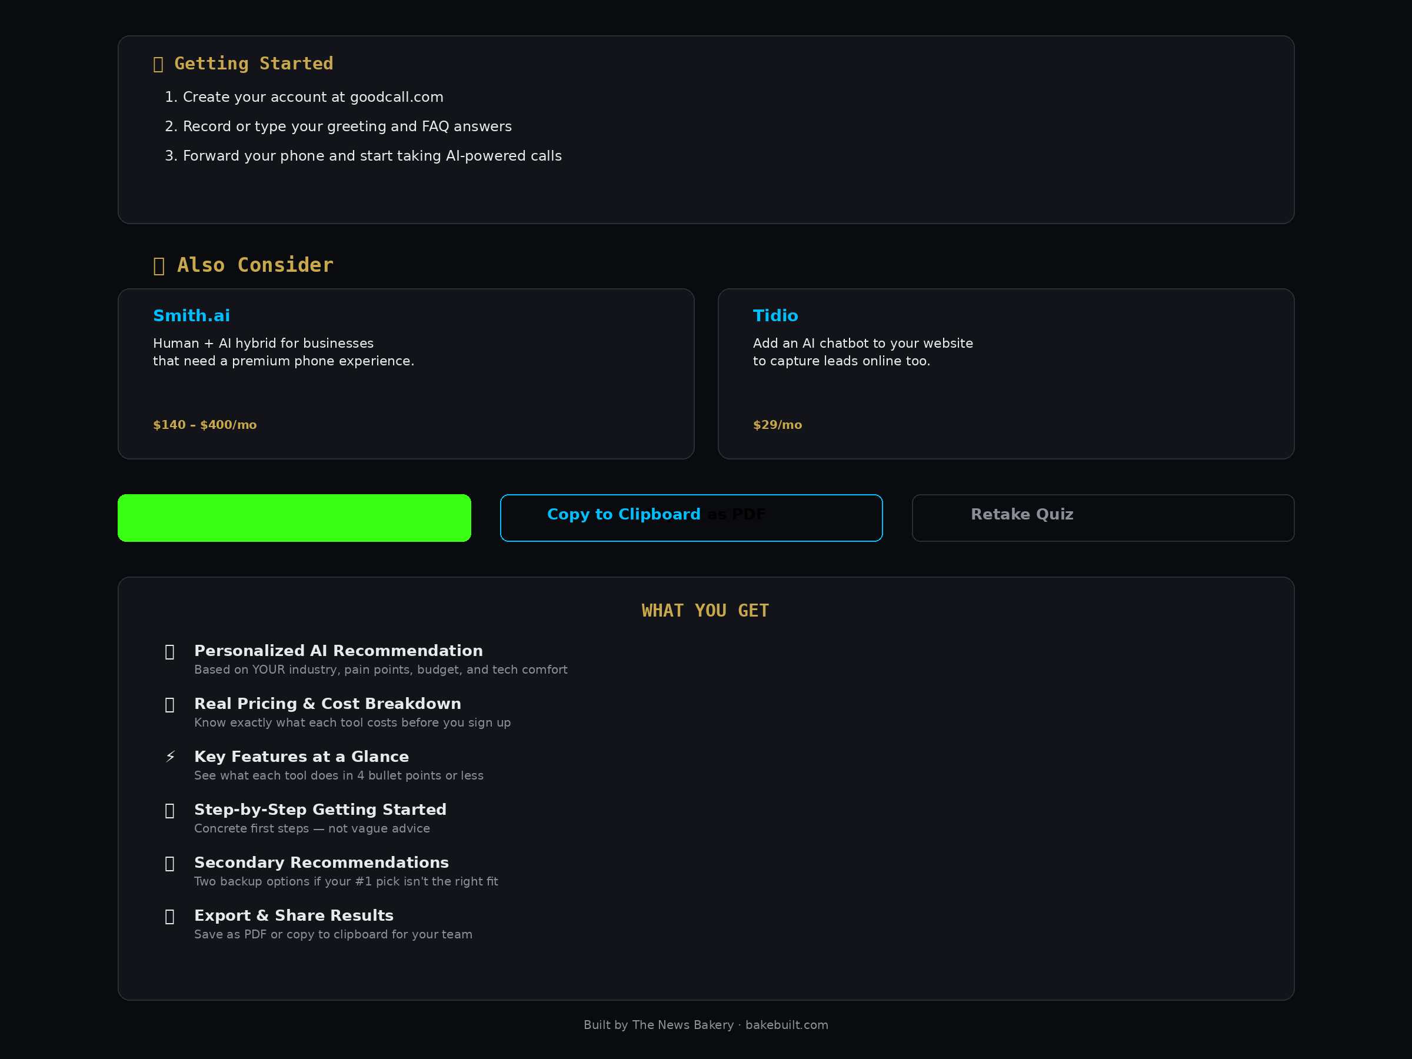Click 'Two backup options' subtitle
1412x1059 pixels.
click(x=346, y=881)
